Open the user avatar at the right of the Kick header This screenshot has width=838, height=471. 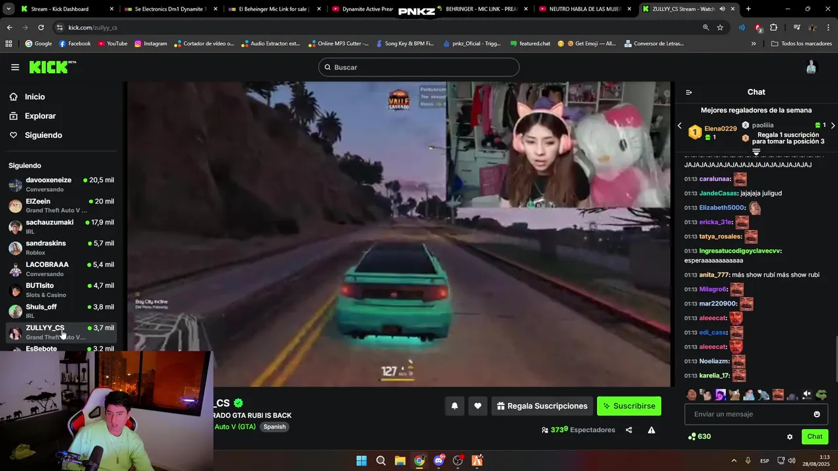(811, 67)
